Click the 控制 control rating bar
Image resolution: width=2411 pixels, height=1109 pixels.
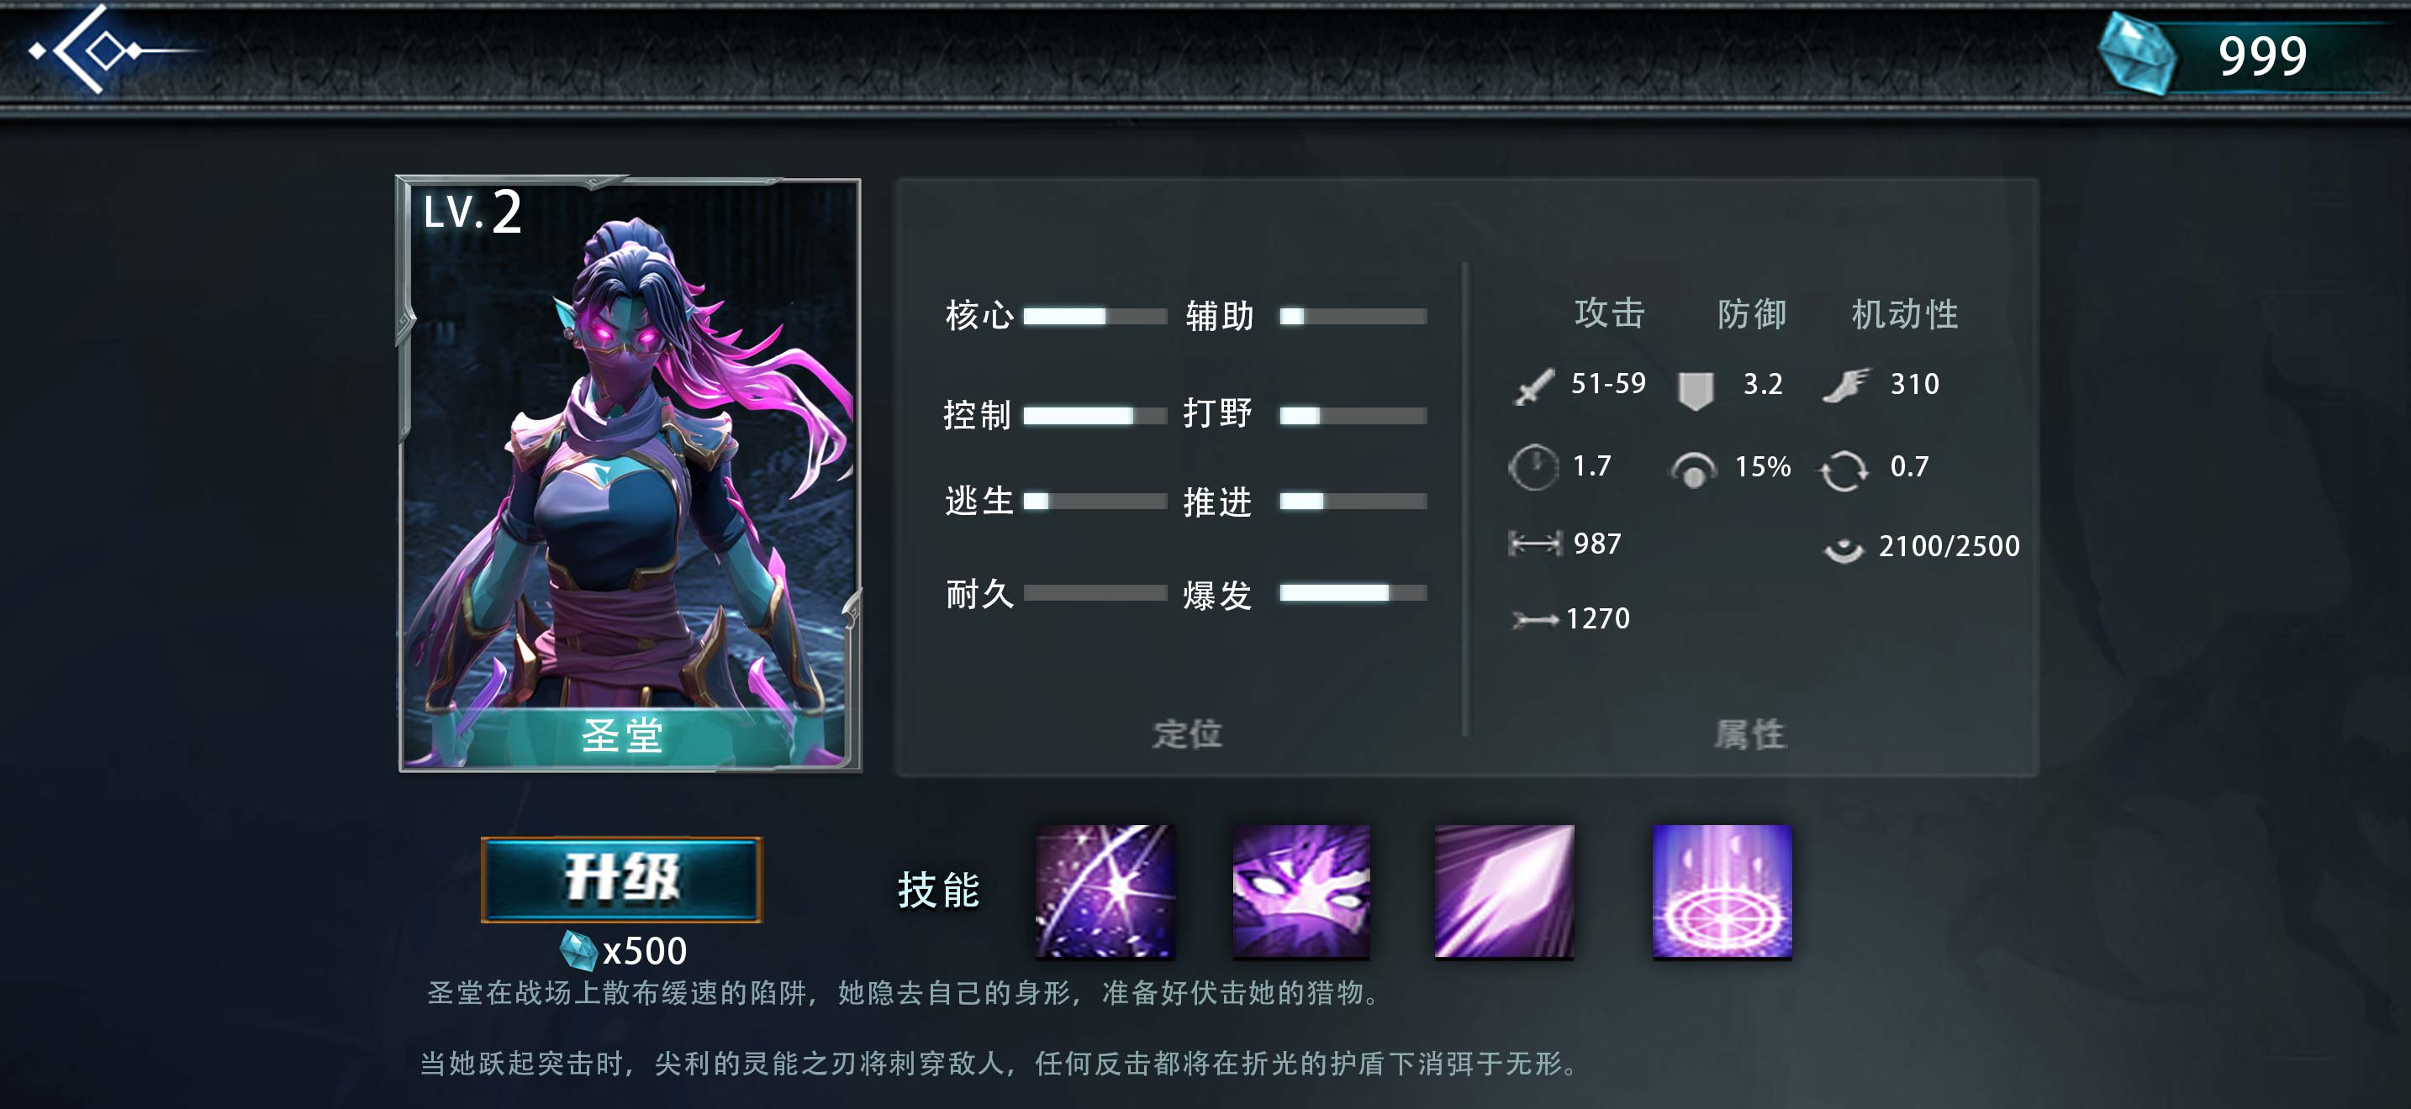(x=1095, y=415)
